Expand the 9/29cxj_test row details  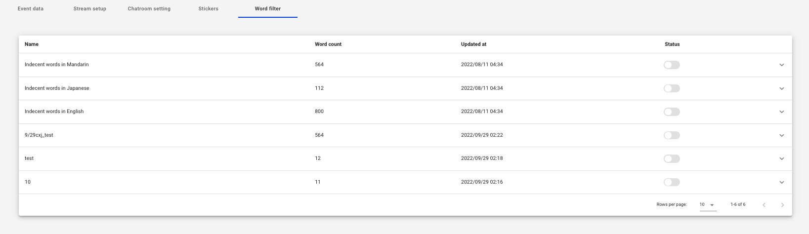782,135
